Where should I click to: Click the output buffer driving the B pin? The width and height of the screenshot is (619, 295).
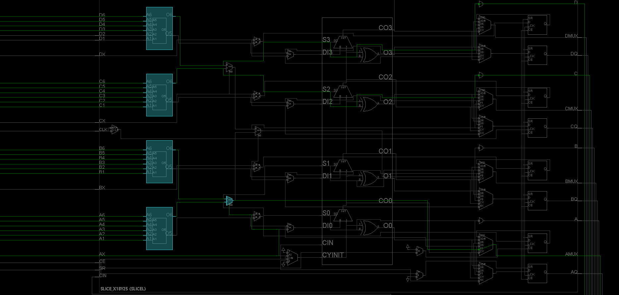click(x=481, y=148)
